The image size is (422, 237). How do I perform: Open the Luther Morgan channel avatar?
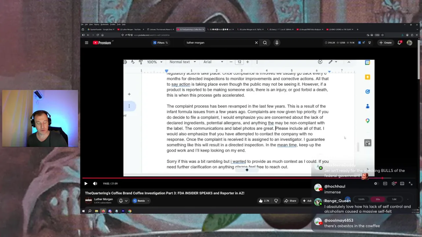(x=89, y=200)
